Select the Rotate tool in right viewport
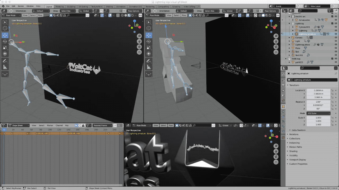The height and width of the screenshot is (190, 339). (149, 41)
